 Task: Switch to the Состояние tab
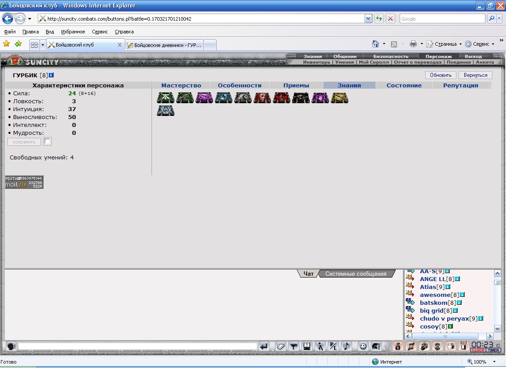point(404,86)
